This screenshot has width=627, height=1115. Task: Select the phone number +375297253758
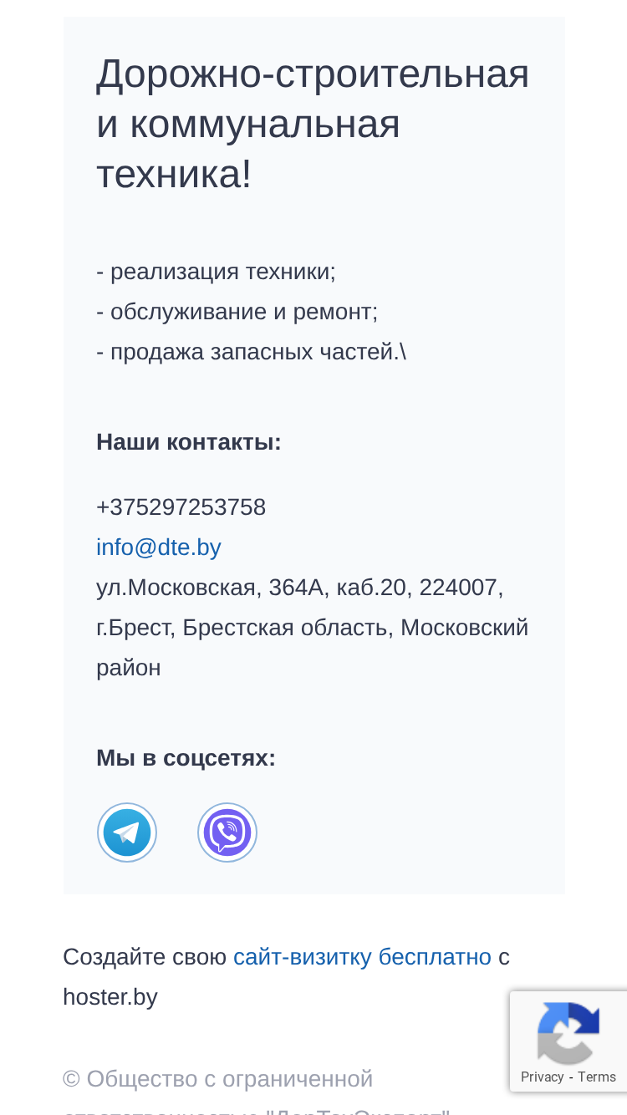[181, 507]
